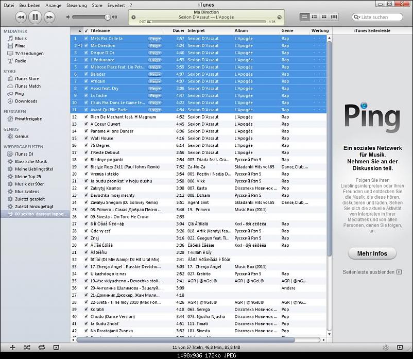Screen dimensions: 413x359
Task: Open Genius in the sidebar
Action: pyautogui.click(x=22, y=136)
